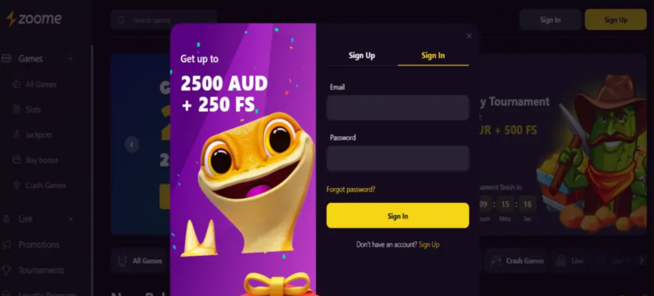
Task: Select the Jackpots sidebar icon
Action: 16,135
